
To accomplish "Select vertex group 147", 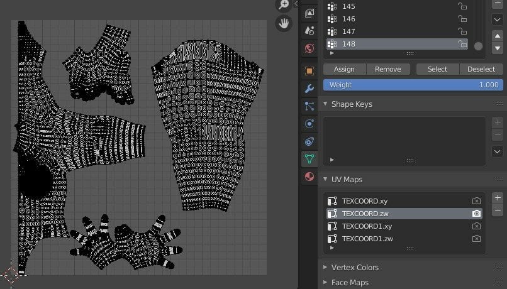I will click(397, 31).
